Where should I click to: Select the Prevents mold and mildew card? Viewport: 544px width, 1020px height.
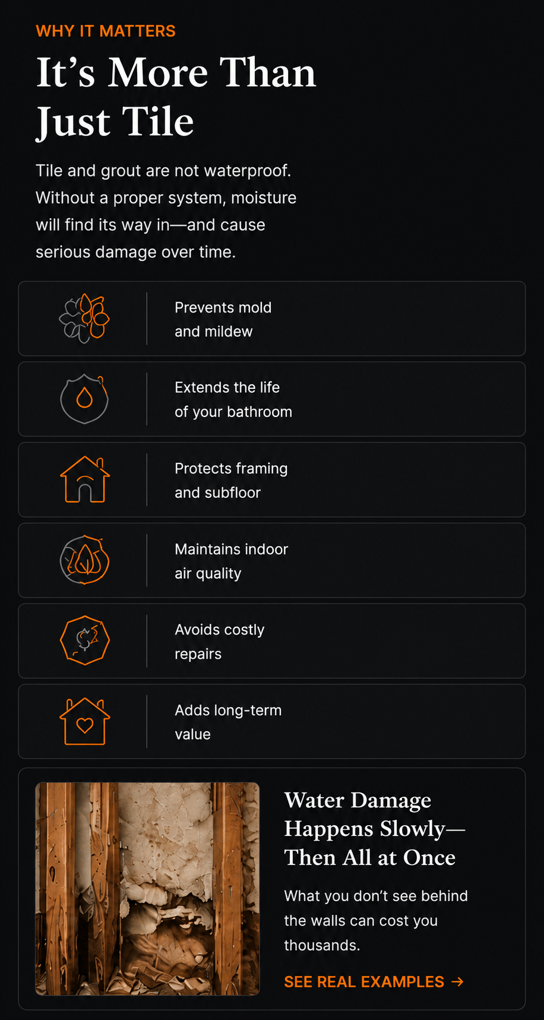coord(272,318)
